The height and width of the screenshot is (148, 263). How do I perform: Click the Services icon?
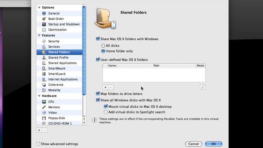click(44, 46)
